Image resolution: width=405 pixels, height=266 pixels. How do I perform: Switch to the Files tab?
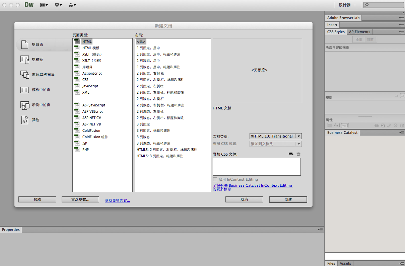pos(331,263)
